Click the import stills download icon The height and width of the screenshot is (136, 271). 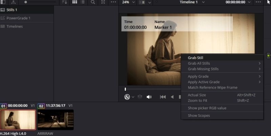click(x=14, y=2)
